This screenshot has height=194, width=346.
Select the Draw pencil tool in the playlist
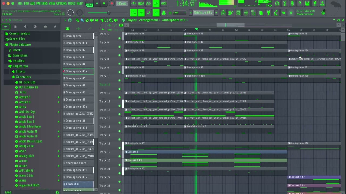click(x=78, y=20)
